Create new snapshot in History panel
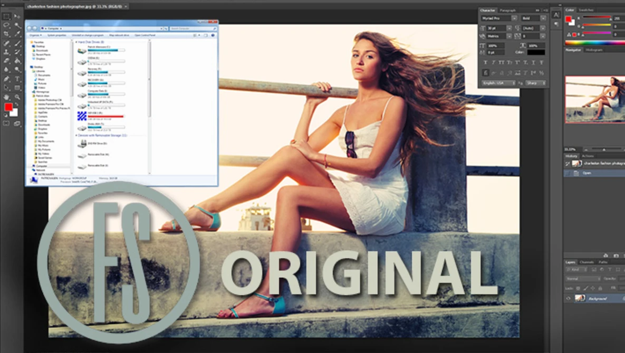The height and width of the screenshot is (353, 625). click(x=616, y=256)
